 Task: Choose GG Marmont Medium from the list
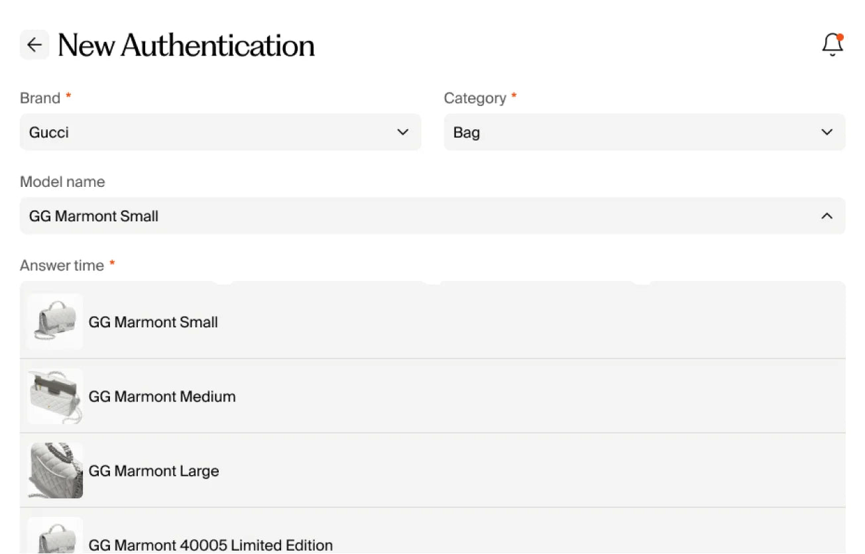point(433,396)
